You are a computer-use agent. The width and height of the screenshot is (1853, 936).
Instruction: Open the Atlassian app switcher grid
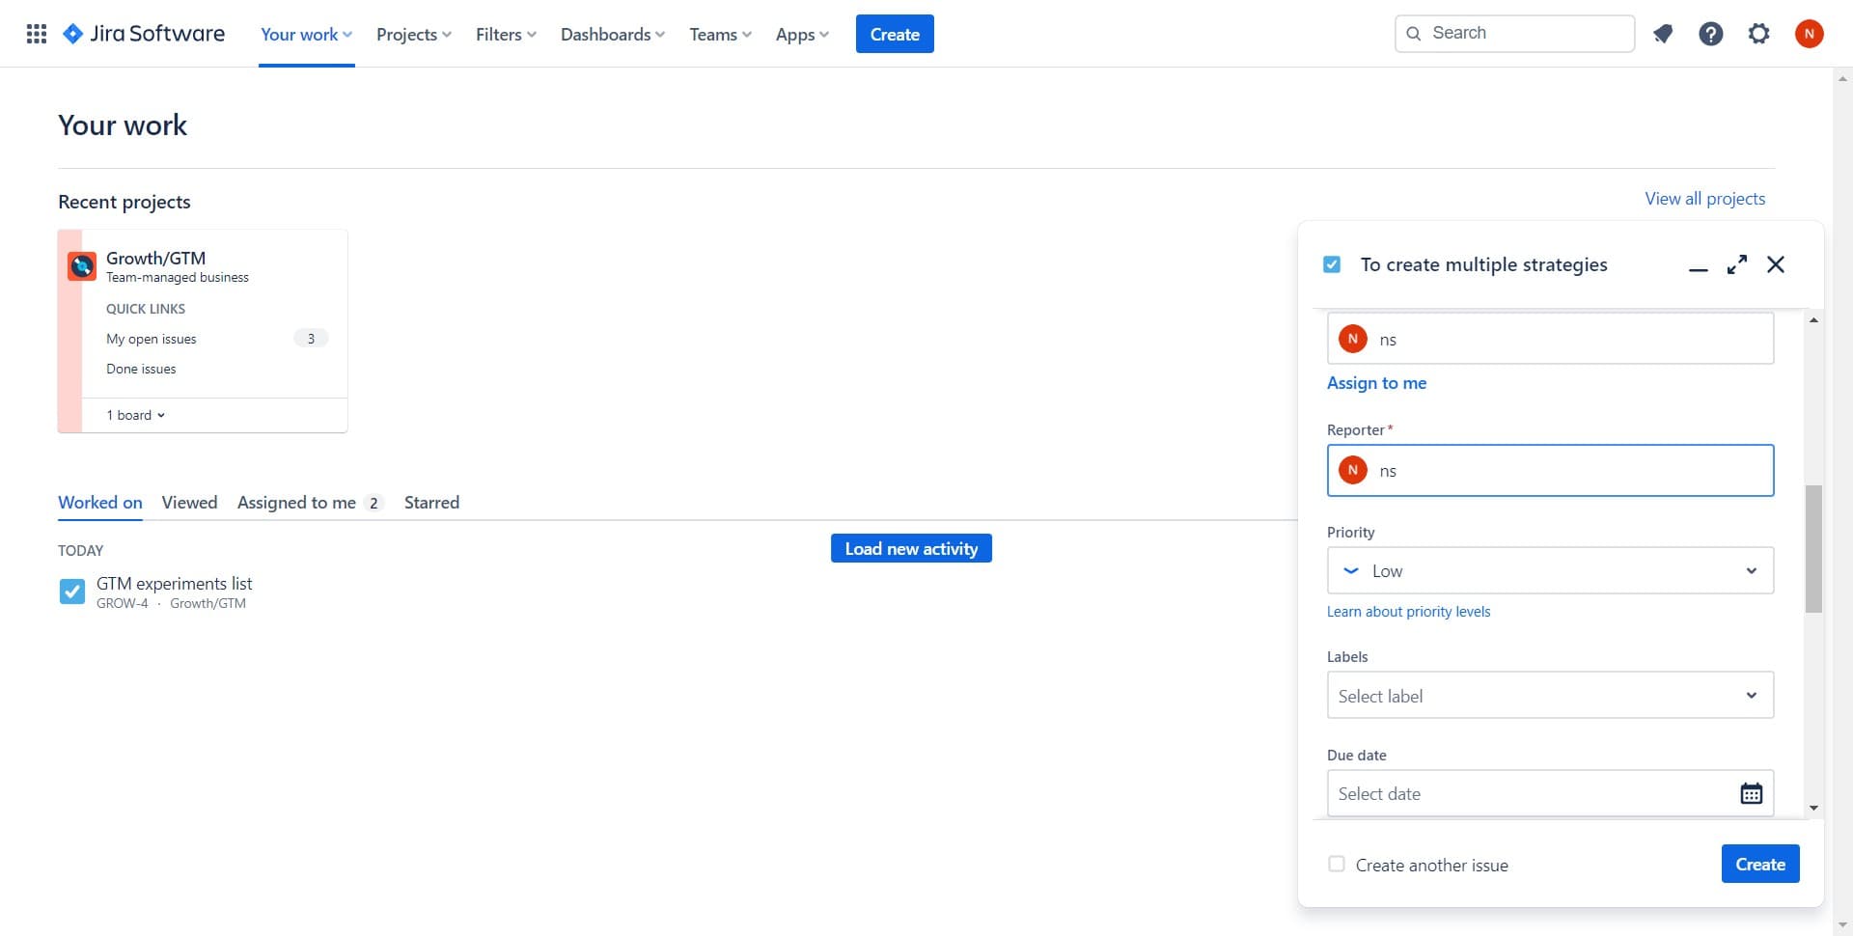[x=36, y=33]
